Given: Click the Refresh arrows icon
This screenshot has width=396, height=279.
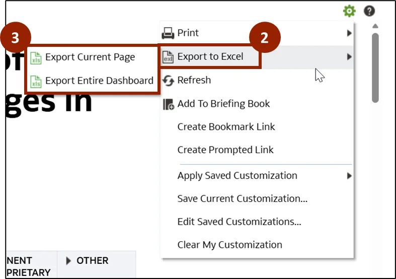Looking at the screenshot, I should (168, 80).
